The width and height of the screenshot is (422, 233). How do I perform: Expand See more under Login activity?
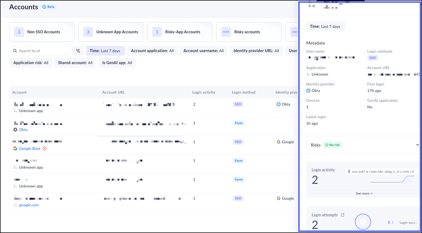click(364, 193)
